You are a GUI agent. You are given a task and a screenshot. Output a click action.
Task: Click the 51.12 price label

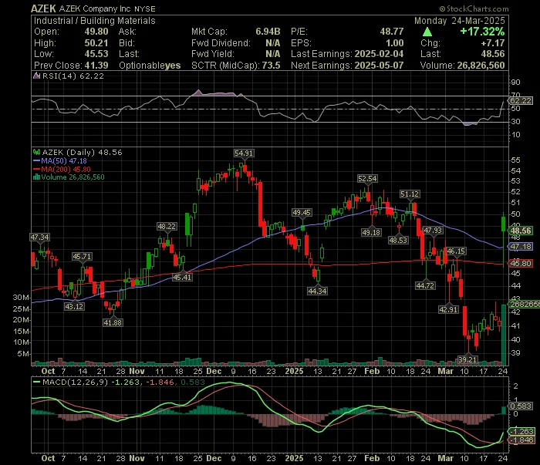click(x=410, y=194)
